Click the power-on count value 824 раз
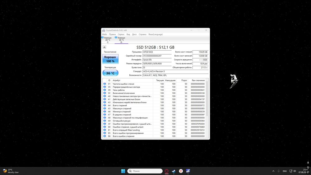Image resolution: width=311 pixels, height=175 pixels. 201,64
